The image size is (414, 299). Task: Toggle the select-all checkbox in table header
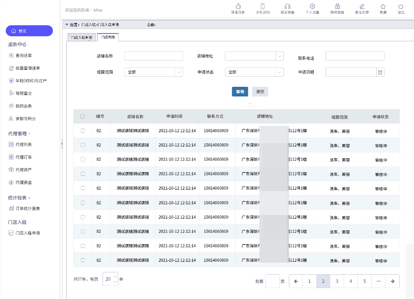tap(83, 116)
